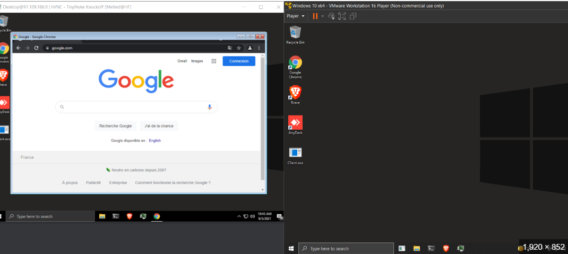Click the blue Connexion button
The height and width of the screenshot is (254, 568).
(239, 61)
